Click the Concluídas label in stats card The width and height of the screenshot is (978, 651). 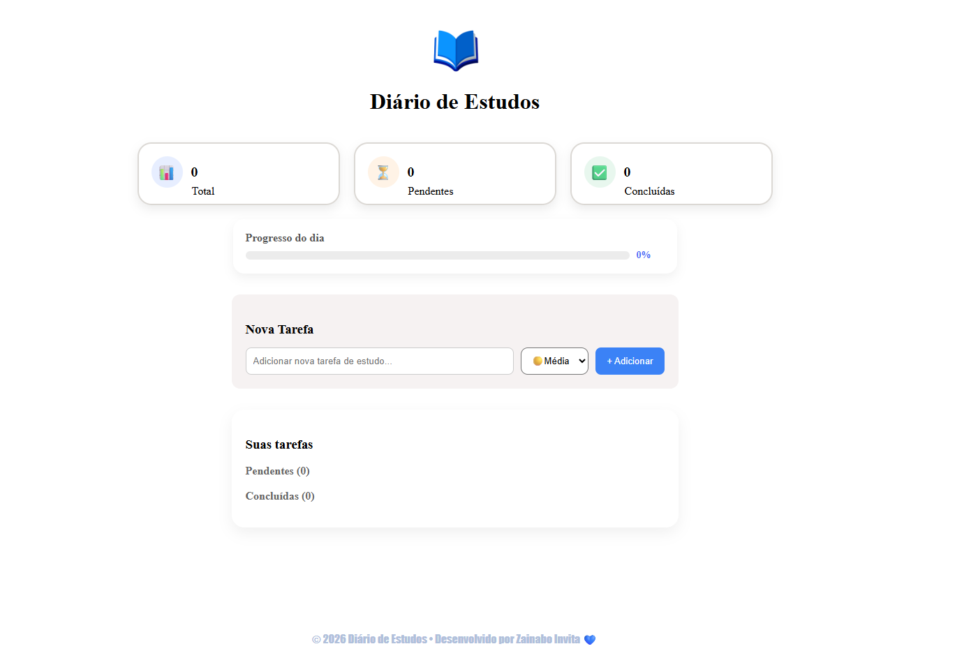(649, 191)
